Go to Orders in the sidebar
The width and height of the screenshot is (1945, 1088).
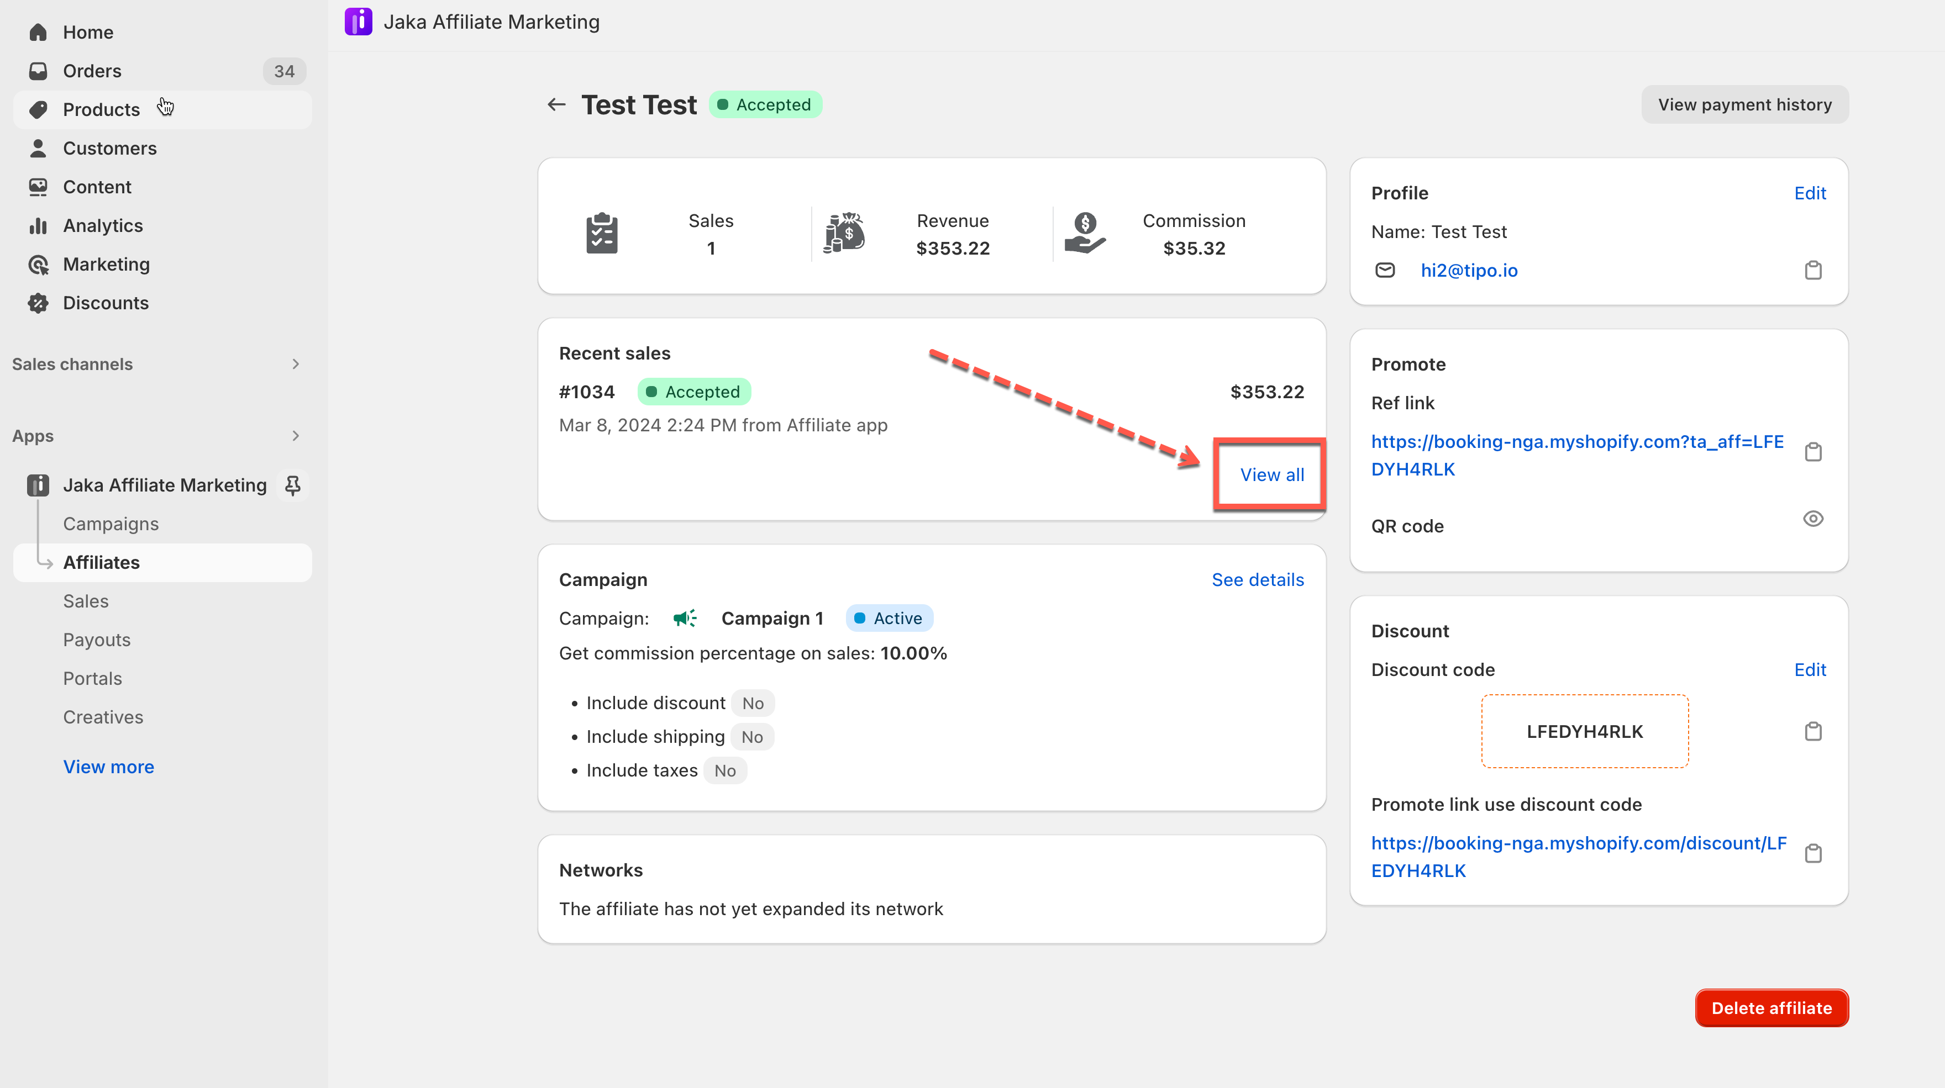(x=92, y=71)
